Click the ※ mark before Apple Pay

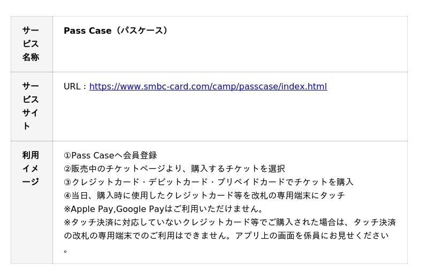coord(67,209)
